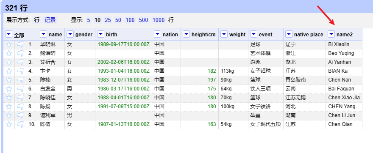373x153 pixels.
Task: Toggle flag on row 7 陈晓佳
Action: (21, 98)
